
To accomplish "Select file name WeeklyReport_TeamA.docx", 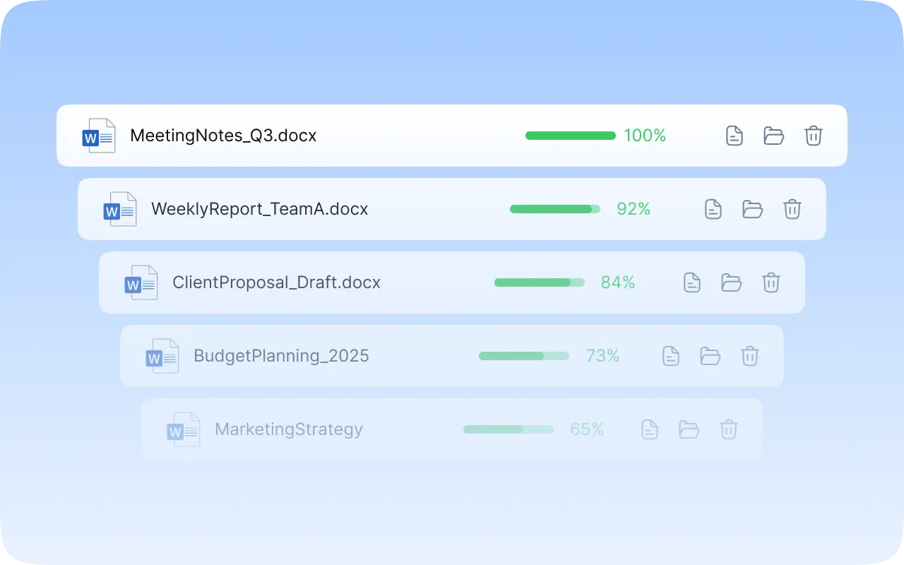I will tap(260, 209).
